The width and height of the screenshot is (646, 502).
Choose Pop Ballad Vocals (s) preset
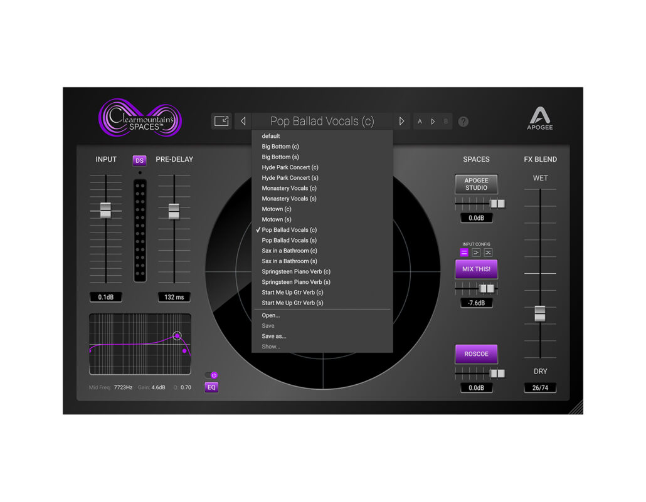pyautogui.click(x=322, y=241)
